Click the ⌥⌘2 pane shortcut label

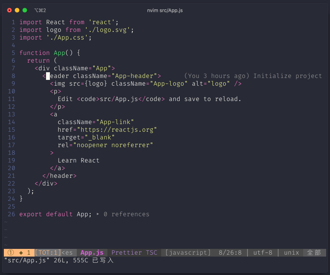click(40, 10)
